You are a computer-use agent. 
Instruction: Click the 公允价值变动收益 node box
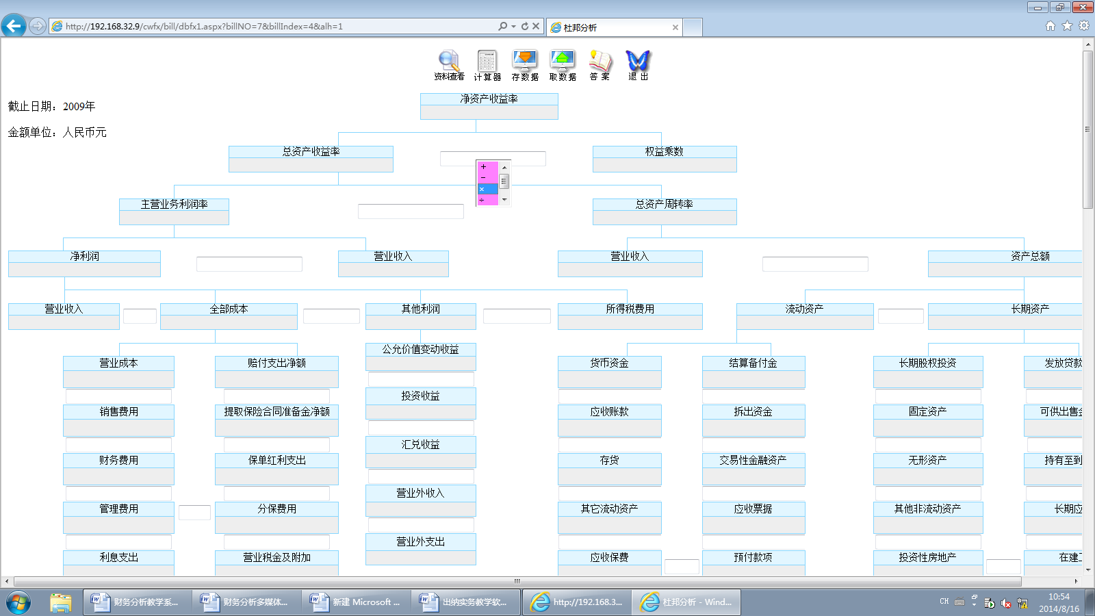[x=421, y=357]
